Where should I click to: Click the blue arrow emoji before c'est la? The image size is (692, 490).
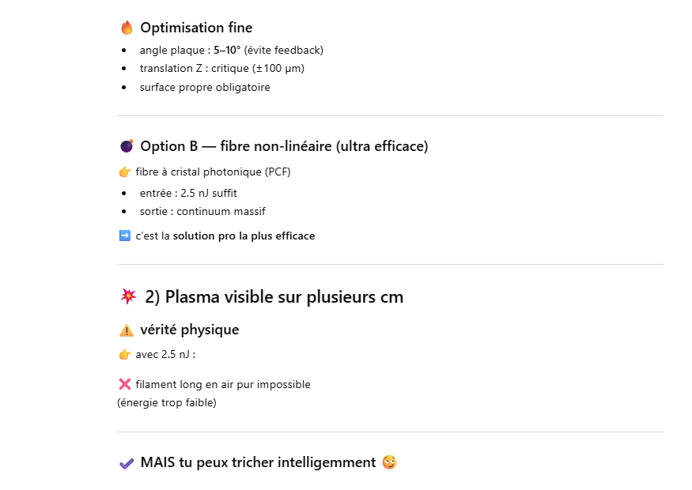coord(125,236)
